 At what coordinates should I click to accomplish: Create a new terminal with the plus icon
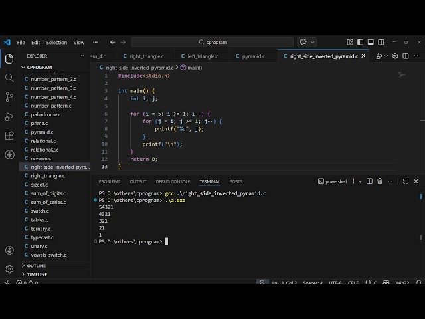tap(353, 181)
